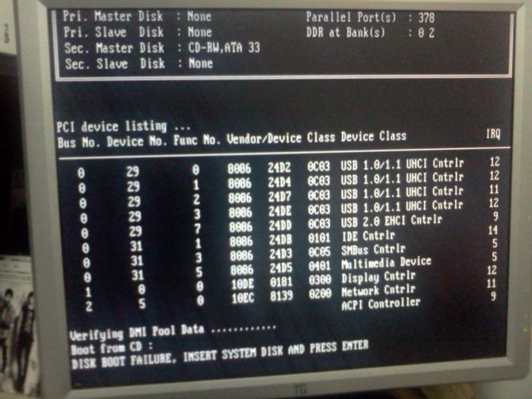Click the 'Multimedia Device' entry
Screen dimensions: 532x399
coord(387,263)
